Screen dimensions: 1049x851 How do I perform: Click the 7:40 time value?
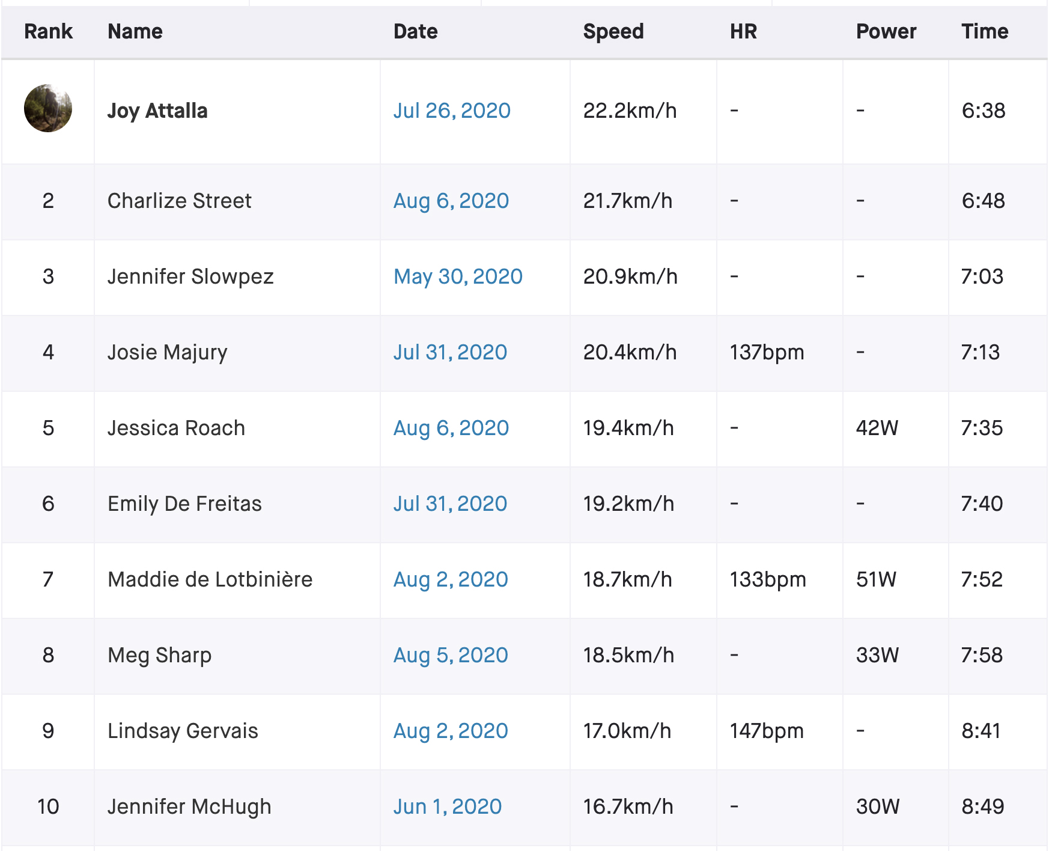tap(982, 504)
